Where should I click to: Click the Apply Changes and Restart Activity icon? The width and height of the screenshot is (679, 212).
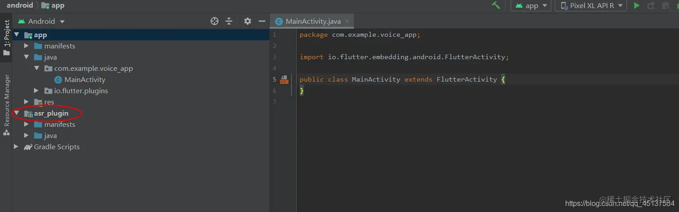click(x=651, y=6)
